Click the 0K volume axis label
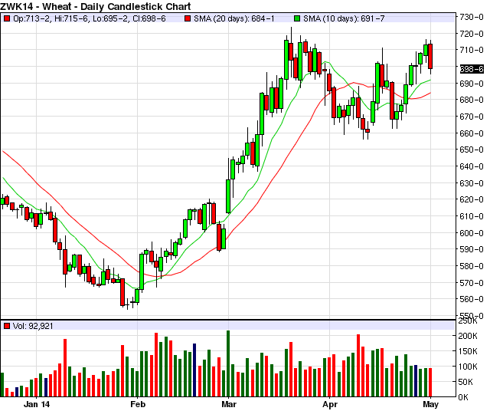 [x=463, y=397]
